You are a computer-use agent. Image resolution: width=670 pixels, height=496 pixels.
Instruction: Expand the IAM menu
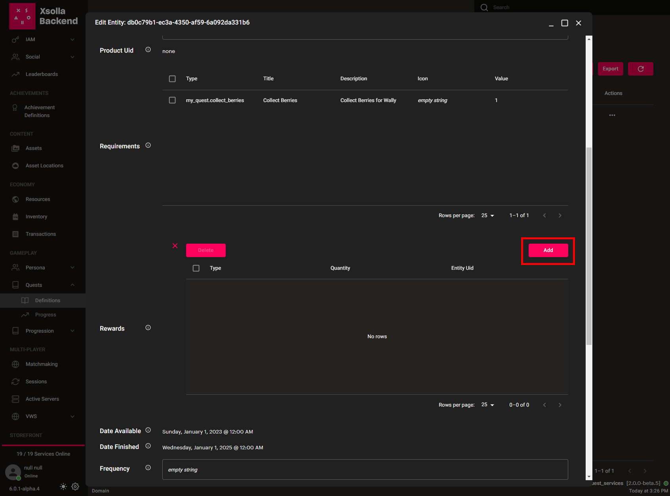click(43, 40)
